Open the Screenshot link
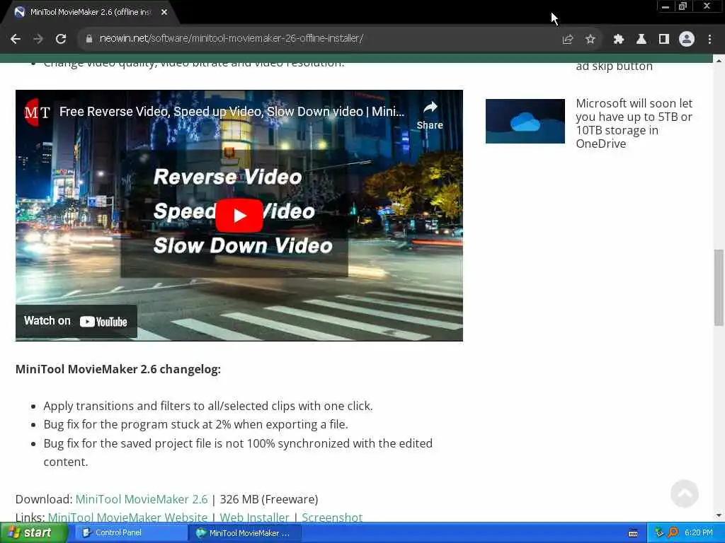The height and width of the screenshot is (543, 725). 332,518
